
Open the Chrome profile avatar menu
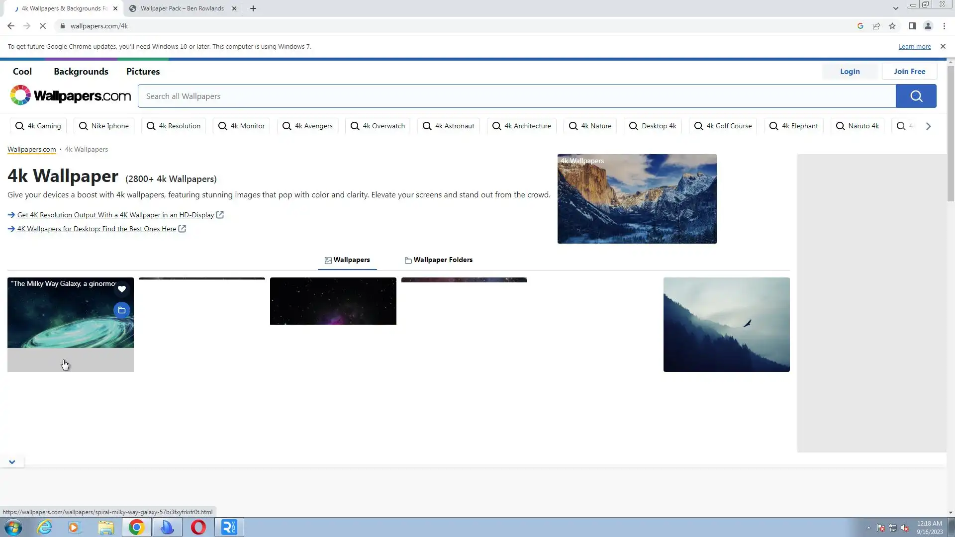tap(928, 26)
